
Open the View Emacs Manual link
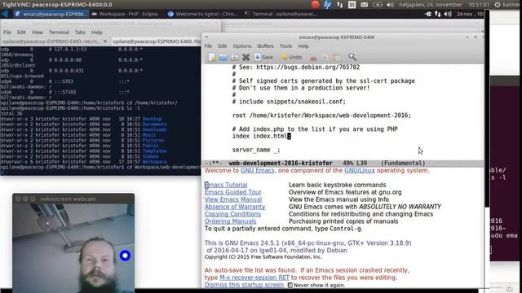pos(233,199)
